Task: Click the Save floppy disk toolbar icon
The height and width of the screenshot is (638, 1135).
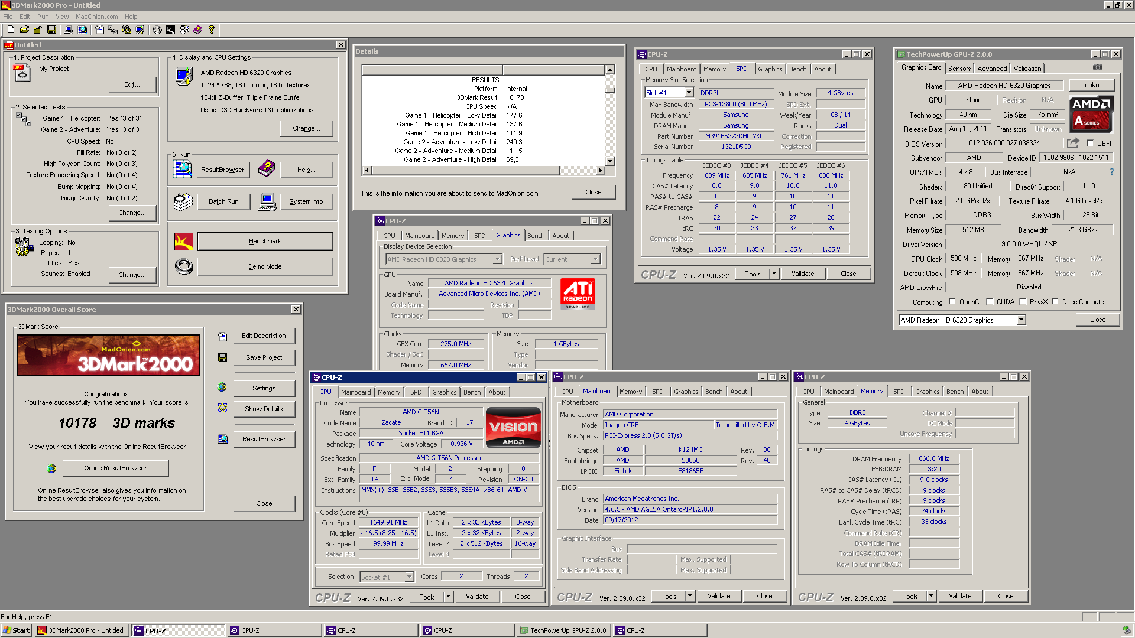Action: 51,30
